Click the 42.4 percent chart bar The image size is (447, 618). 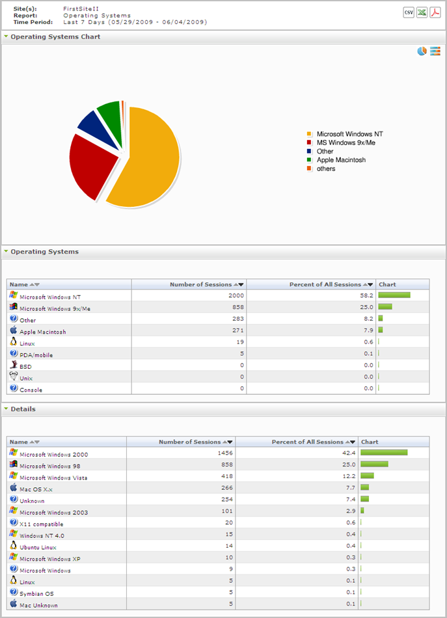pyautogui.click(x=384, y=453)
